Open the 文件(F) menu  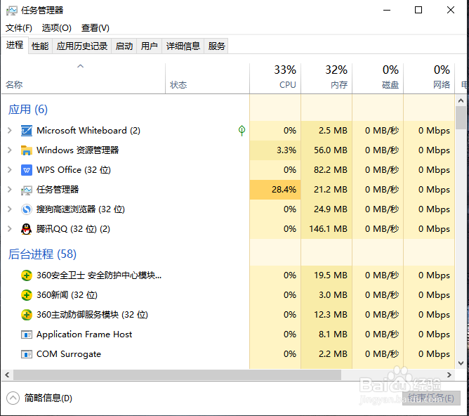point(19,28)
